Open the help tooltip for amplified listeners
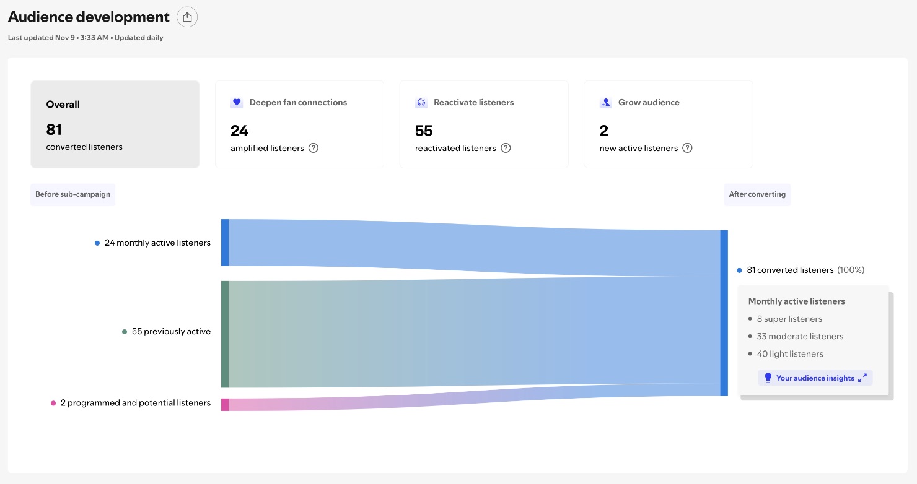917x484 pixels. click(314, 148)
